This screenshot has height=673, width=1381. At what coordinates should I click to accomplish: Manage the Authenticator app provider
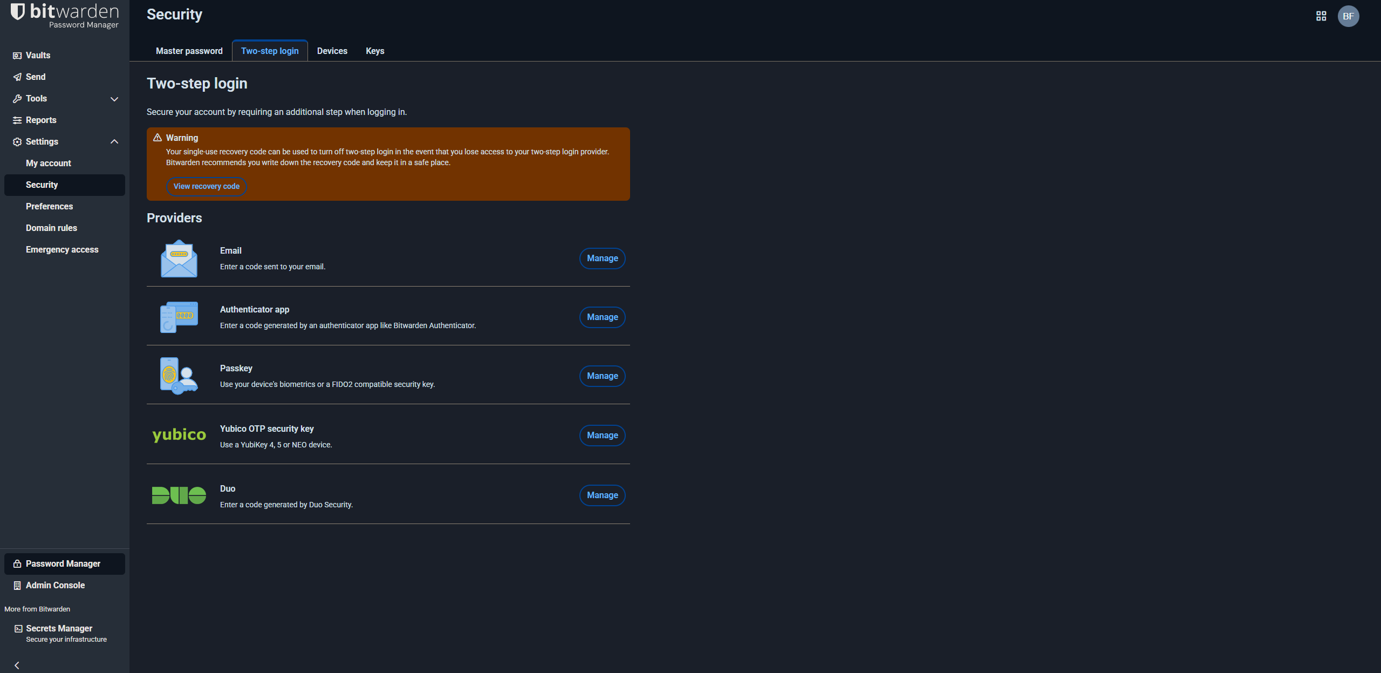(602, 317)
